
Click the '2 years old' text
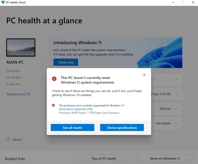pyautogui.click(x=13, y=84)
